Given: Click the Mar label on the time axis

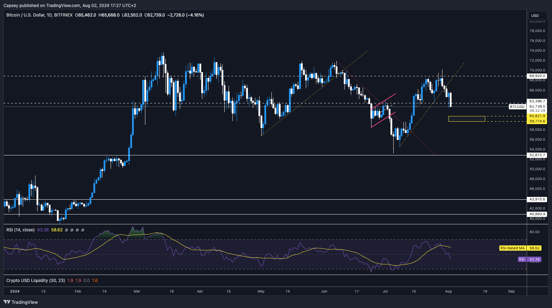Looking at the screenshot, I should tap(137, 291).
